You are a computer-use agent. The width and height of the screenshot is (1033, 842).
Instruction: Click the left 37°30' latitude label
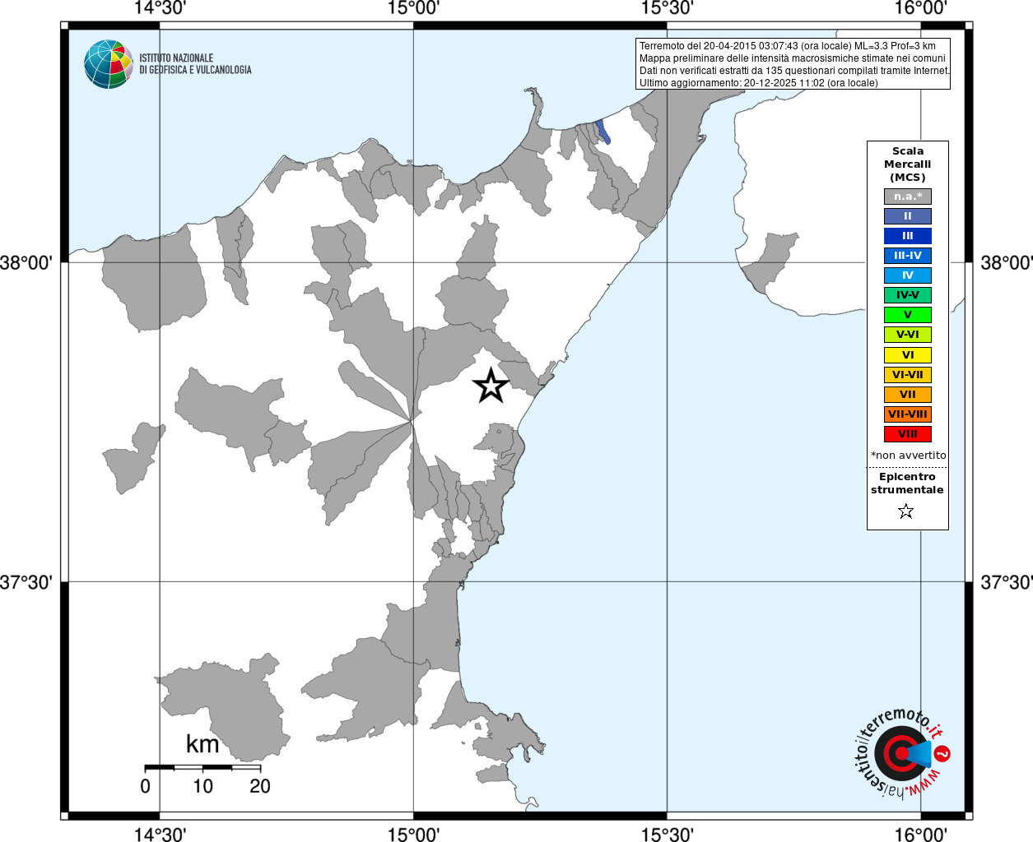point(26,583)
